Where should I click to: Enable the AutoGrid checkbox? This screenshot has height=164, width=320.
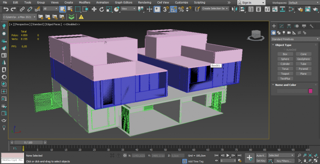pos(284,50)
